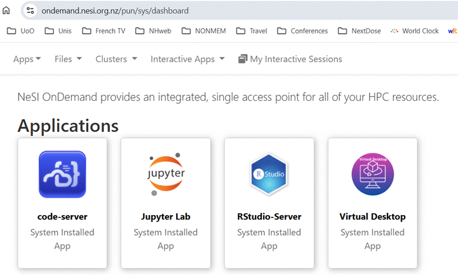
Task: Expand the Apps dropdown menu
Action: point(27,59)
